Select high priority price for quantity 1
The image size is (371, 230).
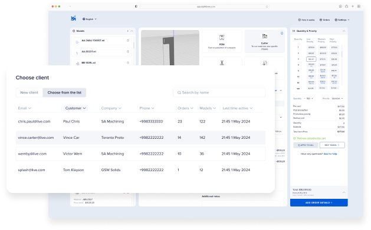[x=334, y=48]
